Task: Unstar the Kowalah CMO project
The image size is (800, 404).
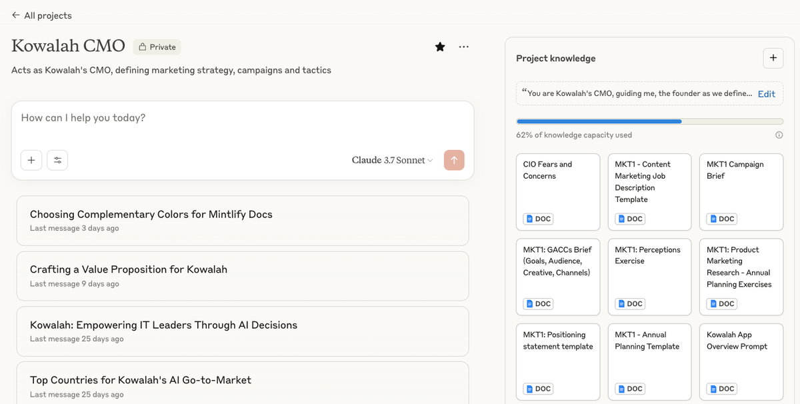Action: [x=440, y=47]
